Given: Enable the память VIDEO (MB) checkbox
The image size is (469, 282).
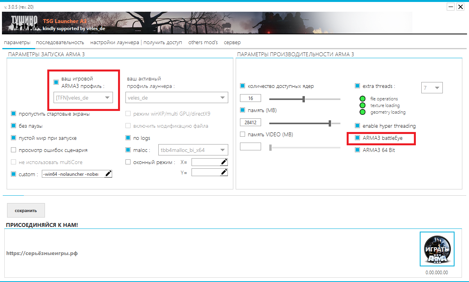Looking at the screenshot, I should pos(242,134).
